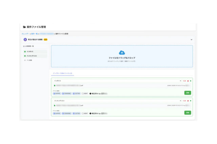Viewport: 217px width, 144px height.
Task: Click green 更新 button in インボイス card
Action: [188, 93]
